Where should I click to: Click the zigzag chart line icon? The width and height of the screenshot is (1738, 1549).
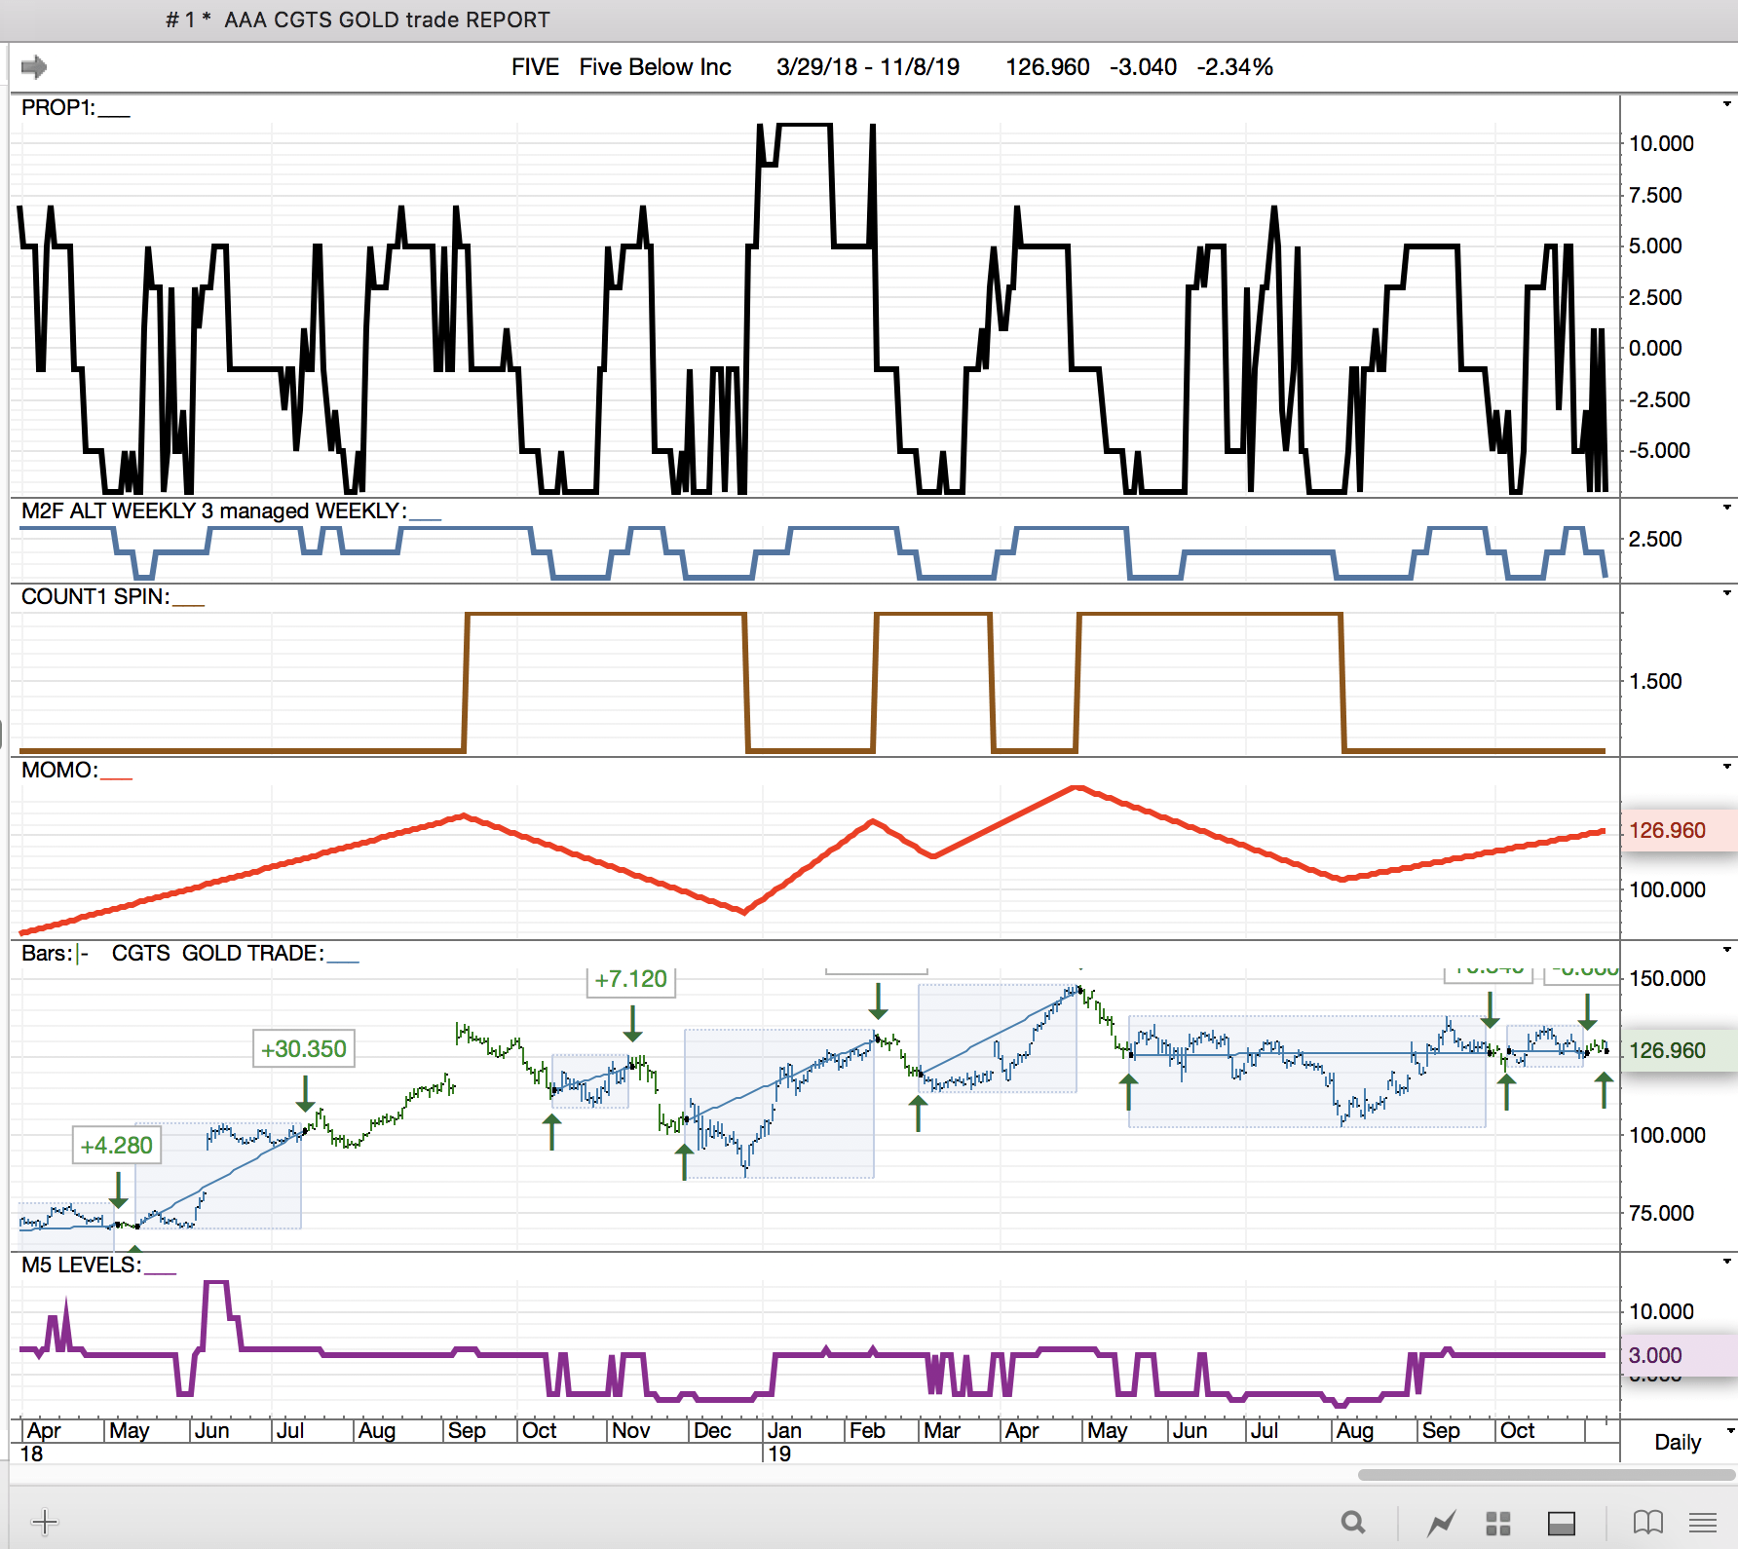click(x=1441, y=1522)
